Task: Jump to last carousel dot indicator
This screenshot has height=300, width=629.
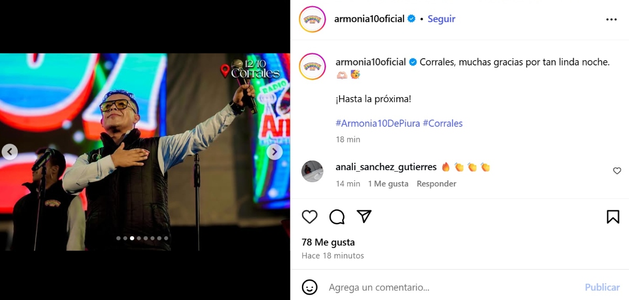Action: point(166,238)
